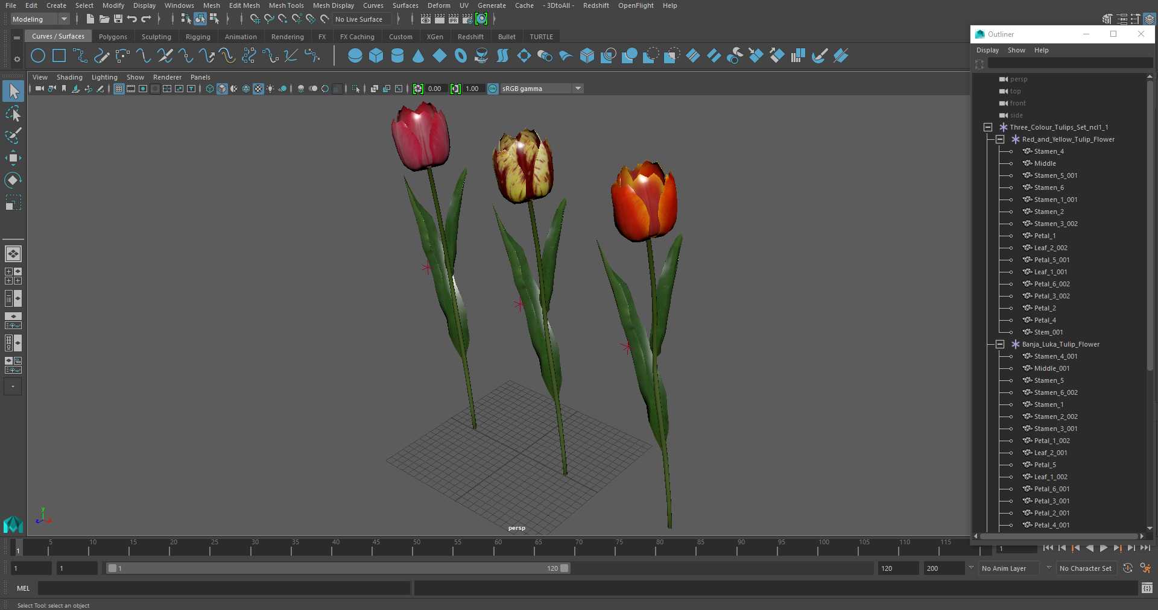
Task: Switch to the Rigging shelf tab
Action: tap(198, 37)
